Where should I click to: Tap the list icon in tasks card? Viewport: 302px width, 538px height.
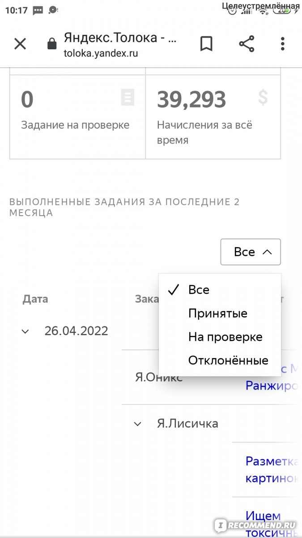click(x=128, y=97)
